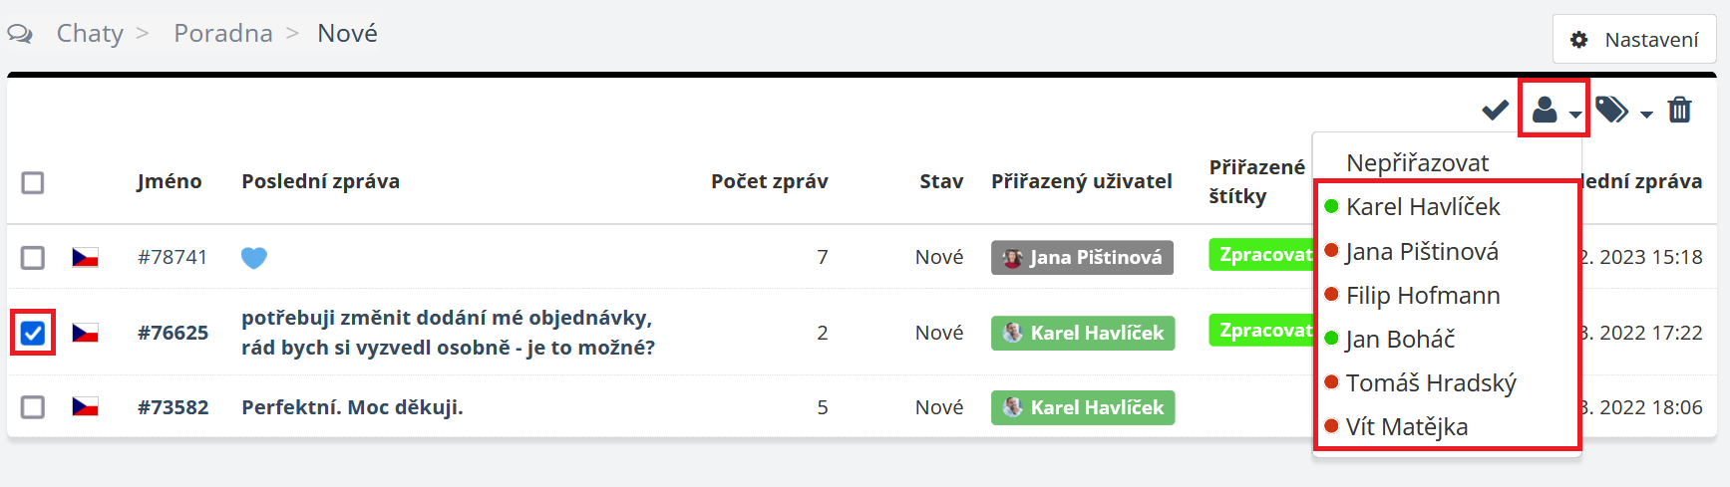Click the trash delete icon
Screen dimensions: 1730x487
point(1680,110)
